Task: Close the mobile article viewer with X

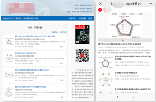Action: [100, 4]
